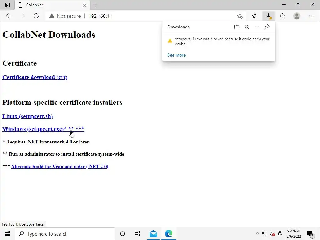Image resolution: width=320 pixels, height=240 pixels.
Task: Open Task View on taskbar
Action: click(x=137, y=234)
